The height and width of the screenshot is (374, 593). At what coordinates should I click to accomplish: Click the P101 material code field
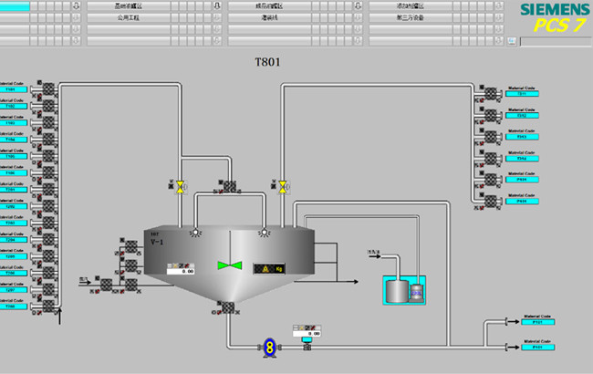point(536,323)
